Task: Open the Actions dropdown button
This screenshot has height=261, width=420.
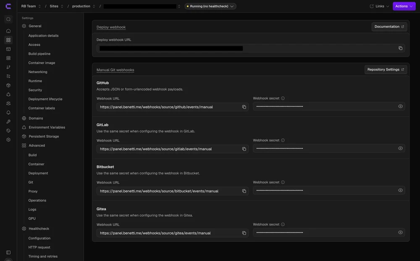Action: coord(404,6)
